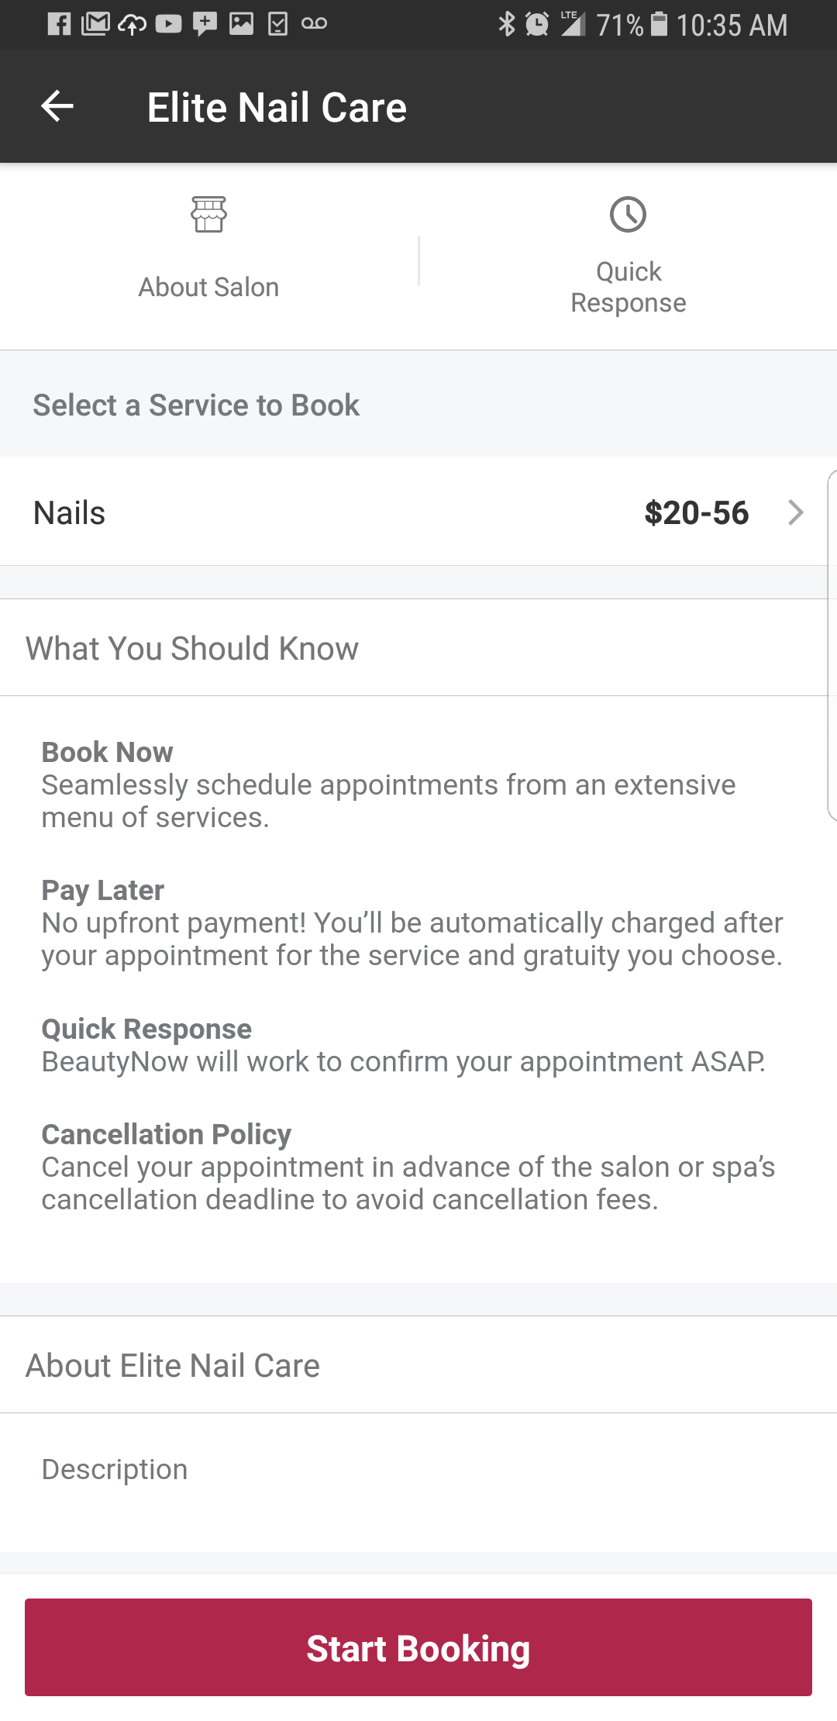
Task: Tap the voicemail icon in status bar
Action: (x=314, y=24)
